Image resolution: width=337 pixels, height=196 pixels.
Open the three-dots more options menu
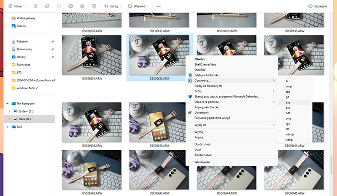coord(158,6)
